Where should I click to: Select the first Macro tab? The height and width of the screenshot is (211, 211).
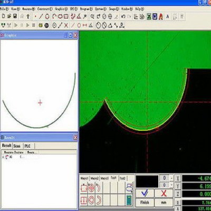pos(84,178)
